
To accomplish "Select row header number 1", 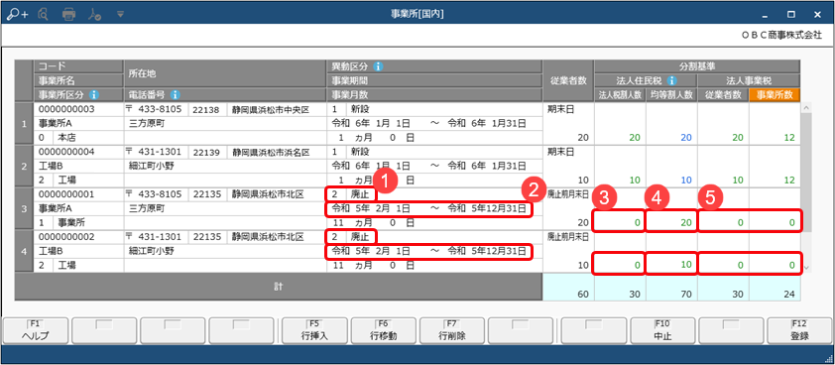I will 24,124.
